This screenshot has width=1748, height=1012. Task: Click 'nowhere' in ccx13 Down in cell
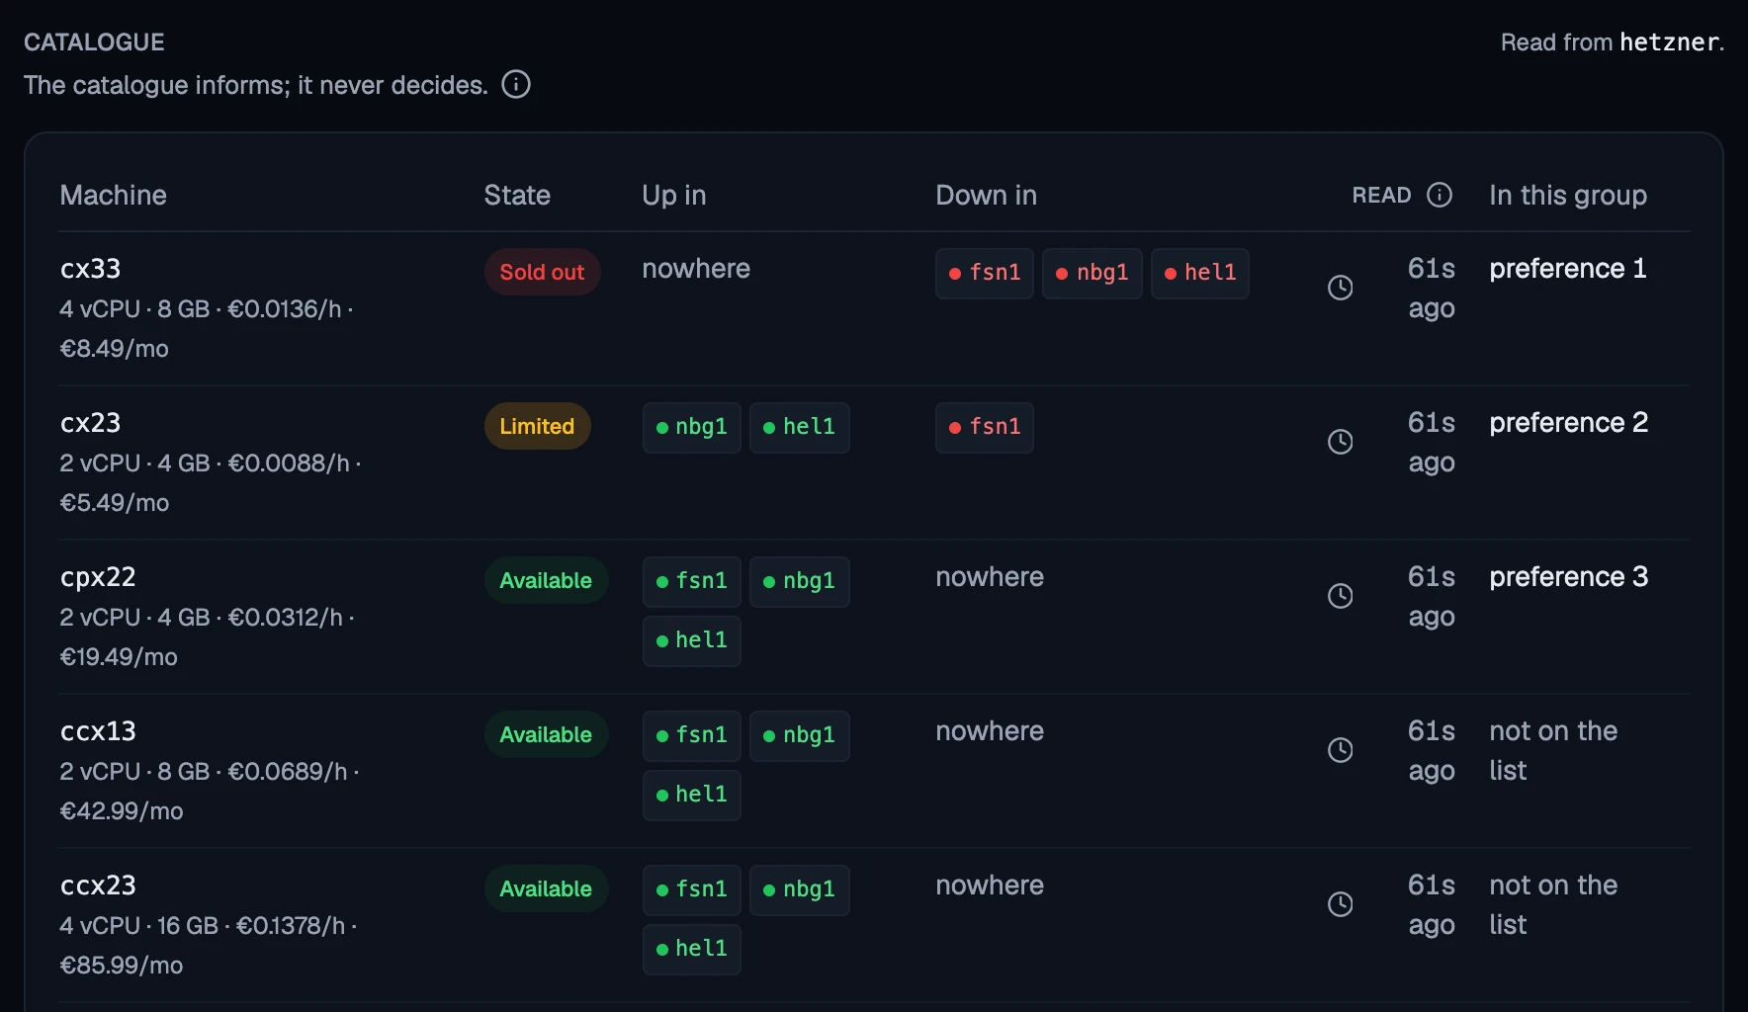click(990, 731)
